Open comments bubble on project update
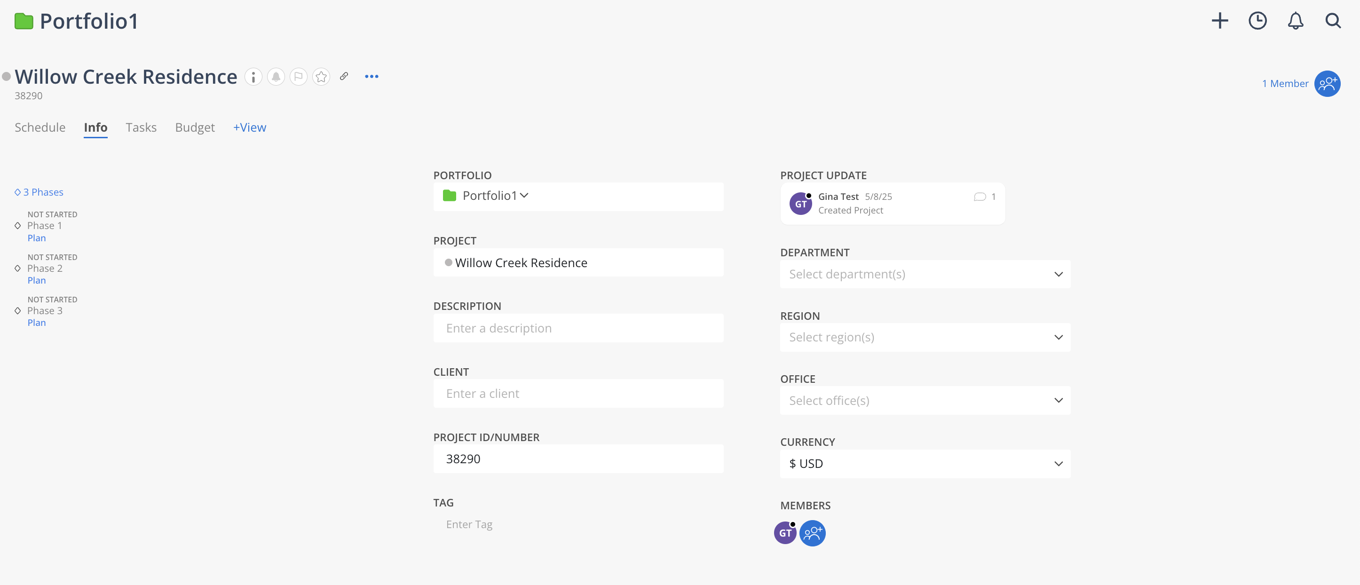Image resolution: width=1360 pixels, height=585 pixels. click(x=980, y=197)
